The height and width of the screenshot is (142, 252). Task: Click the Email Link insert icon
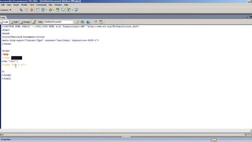coord(26,10)
